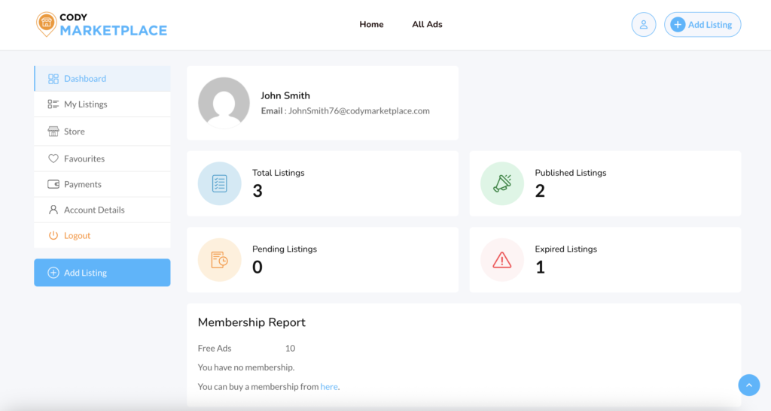Click the header Add Listing button
Screen dimensions: 771x411
(702, 25)
